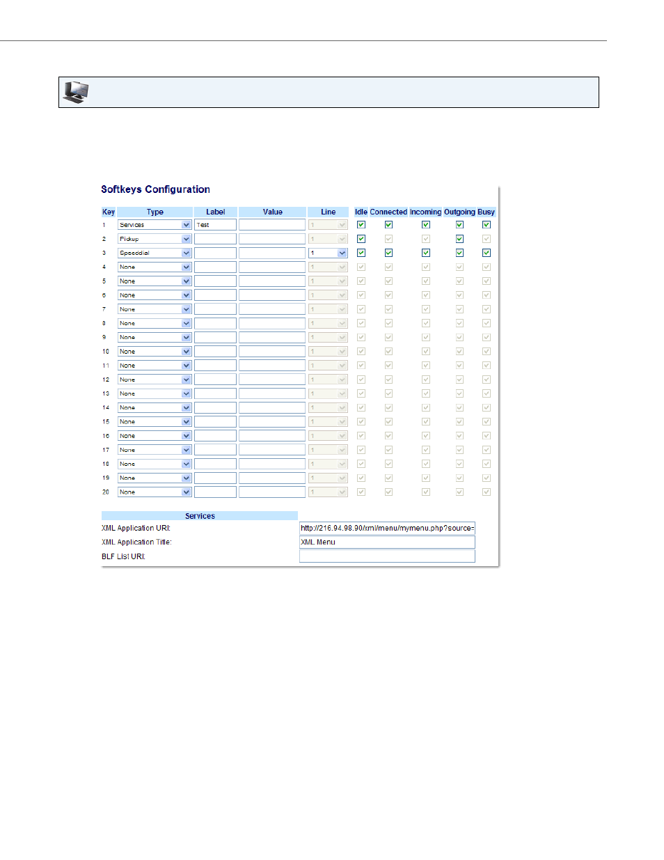Click the 'Outgoing' column header
The height and width of the screenshot is (860, 664).
(x=459, y=212)
